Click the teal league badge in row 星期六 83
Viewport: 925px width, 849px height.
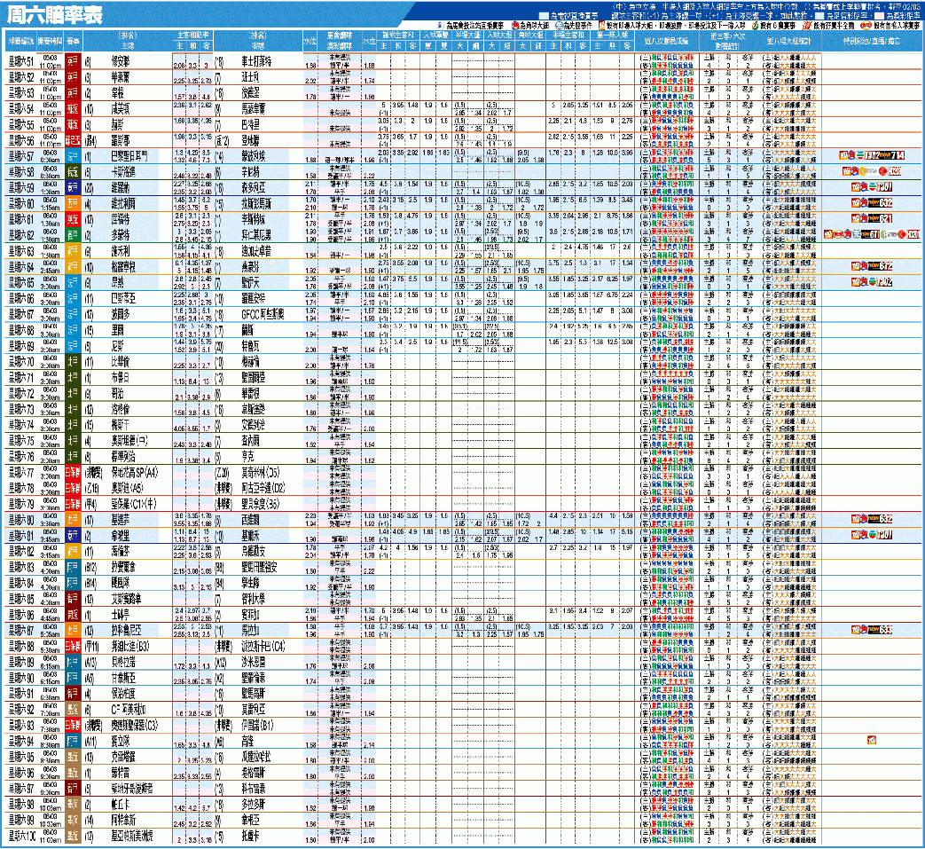click(x=73, y=568)
